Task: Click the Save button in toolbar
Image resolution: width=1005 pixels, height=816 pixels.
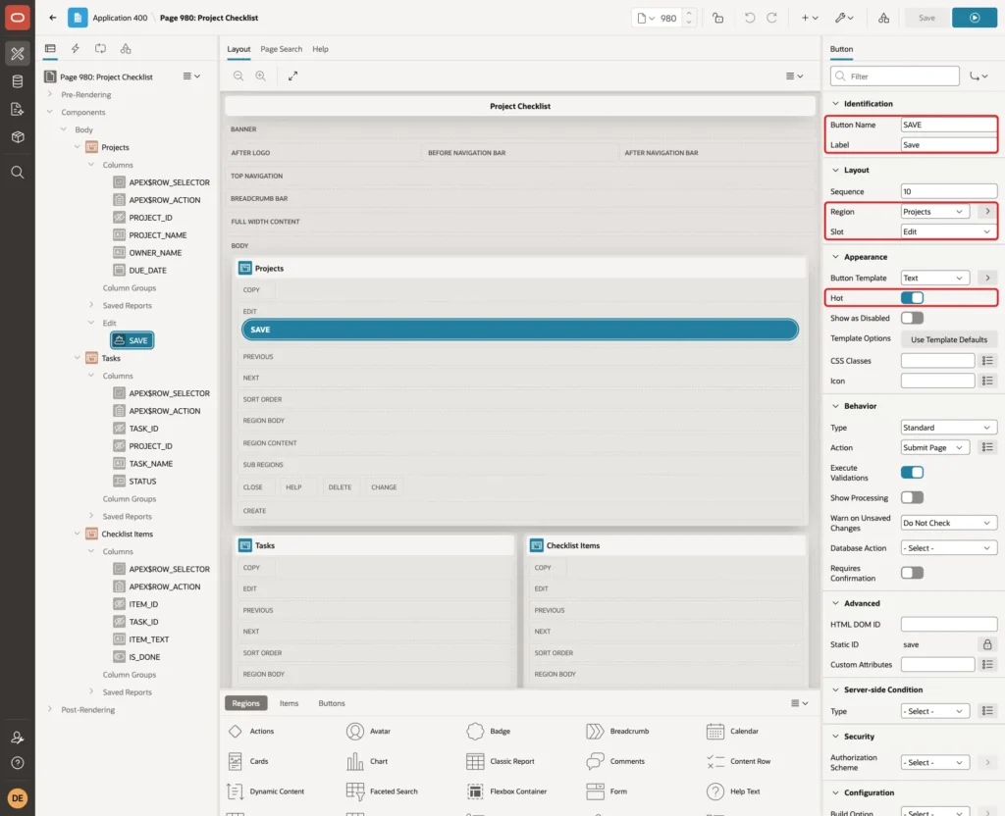Action: 926,18
